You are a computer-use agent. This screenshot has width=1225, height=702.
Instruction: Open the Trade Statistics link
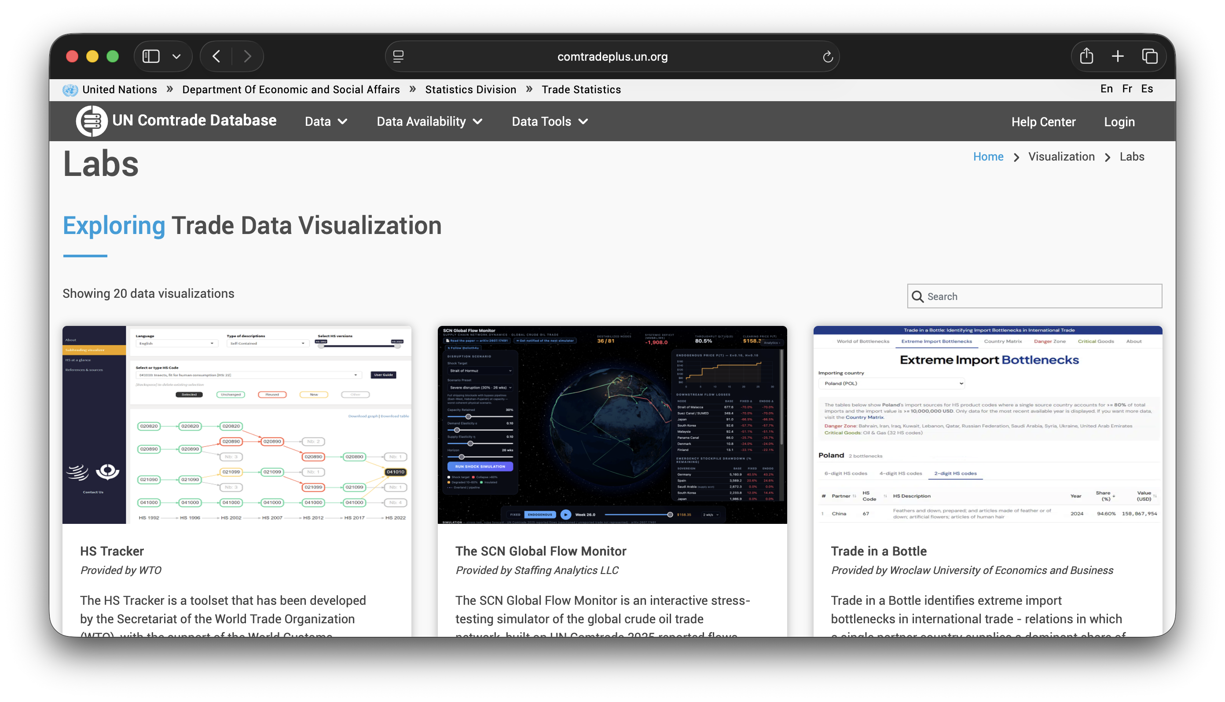(x=581, y=90)
